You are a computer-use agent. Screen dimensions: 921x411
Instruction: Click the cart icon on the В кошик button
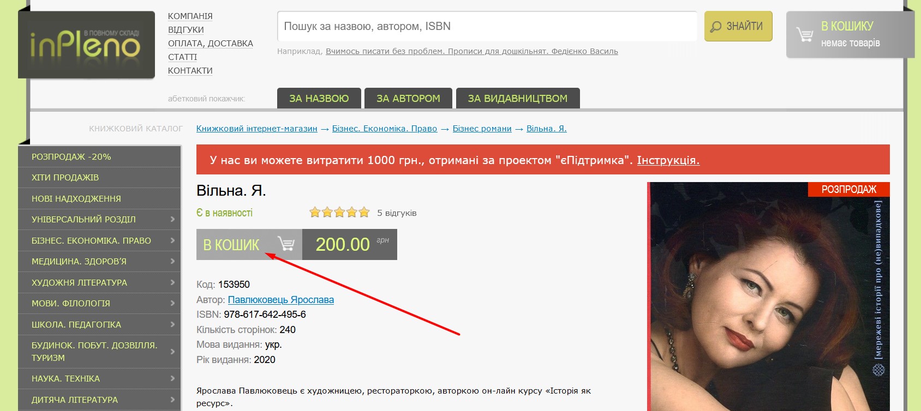[285, 244]
